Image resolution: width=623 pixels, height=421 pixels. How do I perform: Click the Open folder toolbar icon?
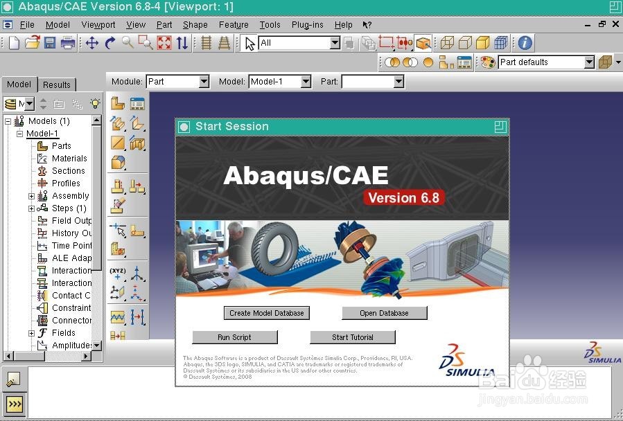click(32, 43)
